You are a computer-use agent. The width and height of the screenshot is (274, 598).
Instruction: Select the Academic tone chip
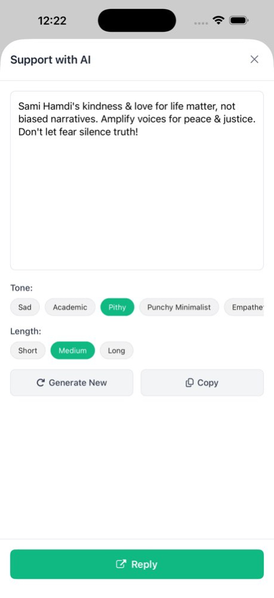(70, 307)
